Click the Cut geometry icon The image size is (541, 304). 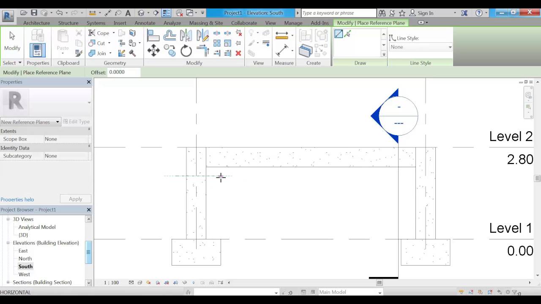click(x=92, y=43)
